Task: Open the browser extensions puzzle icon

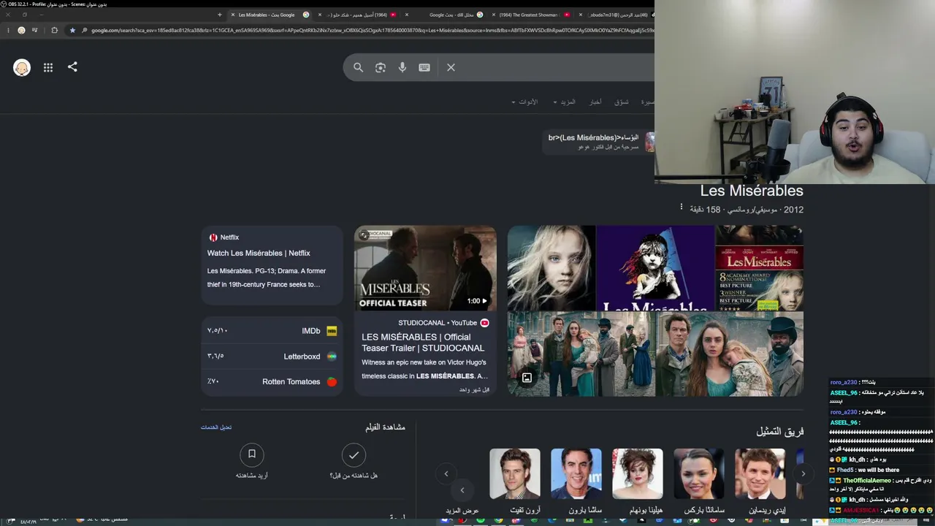Action: coord(54,30)
